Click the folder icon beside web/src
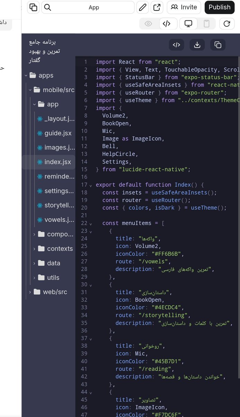 click(x=37, y=292)
